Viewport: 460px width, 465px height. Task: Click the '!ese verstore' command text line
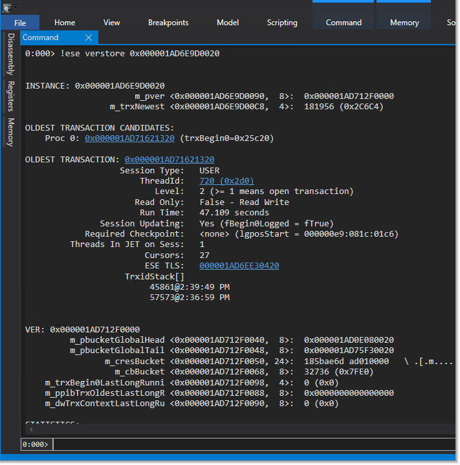122,54
